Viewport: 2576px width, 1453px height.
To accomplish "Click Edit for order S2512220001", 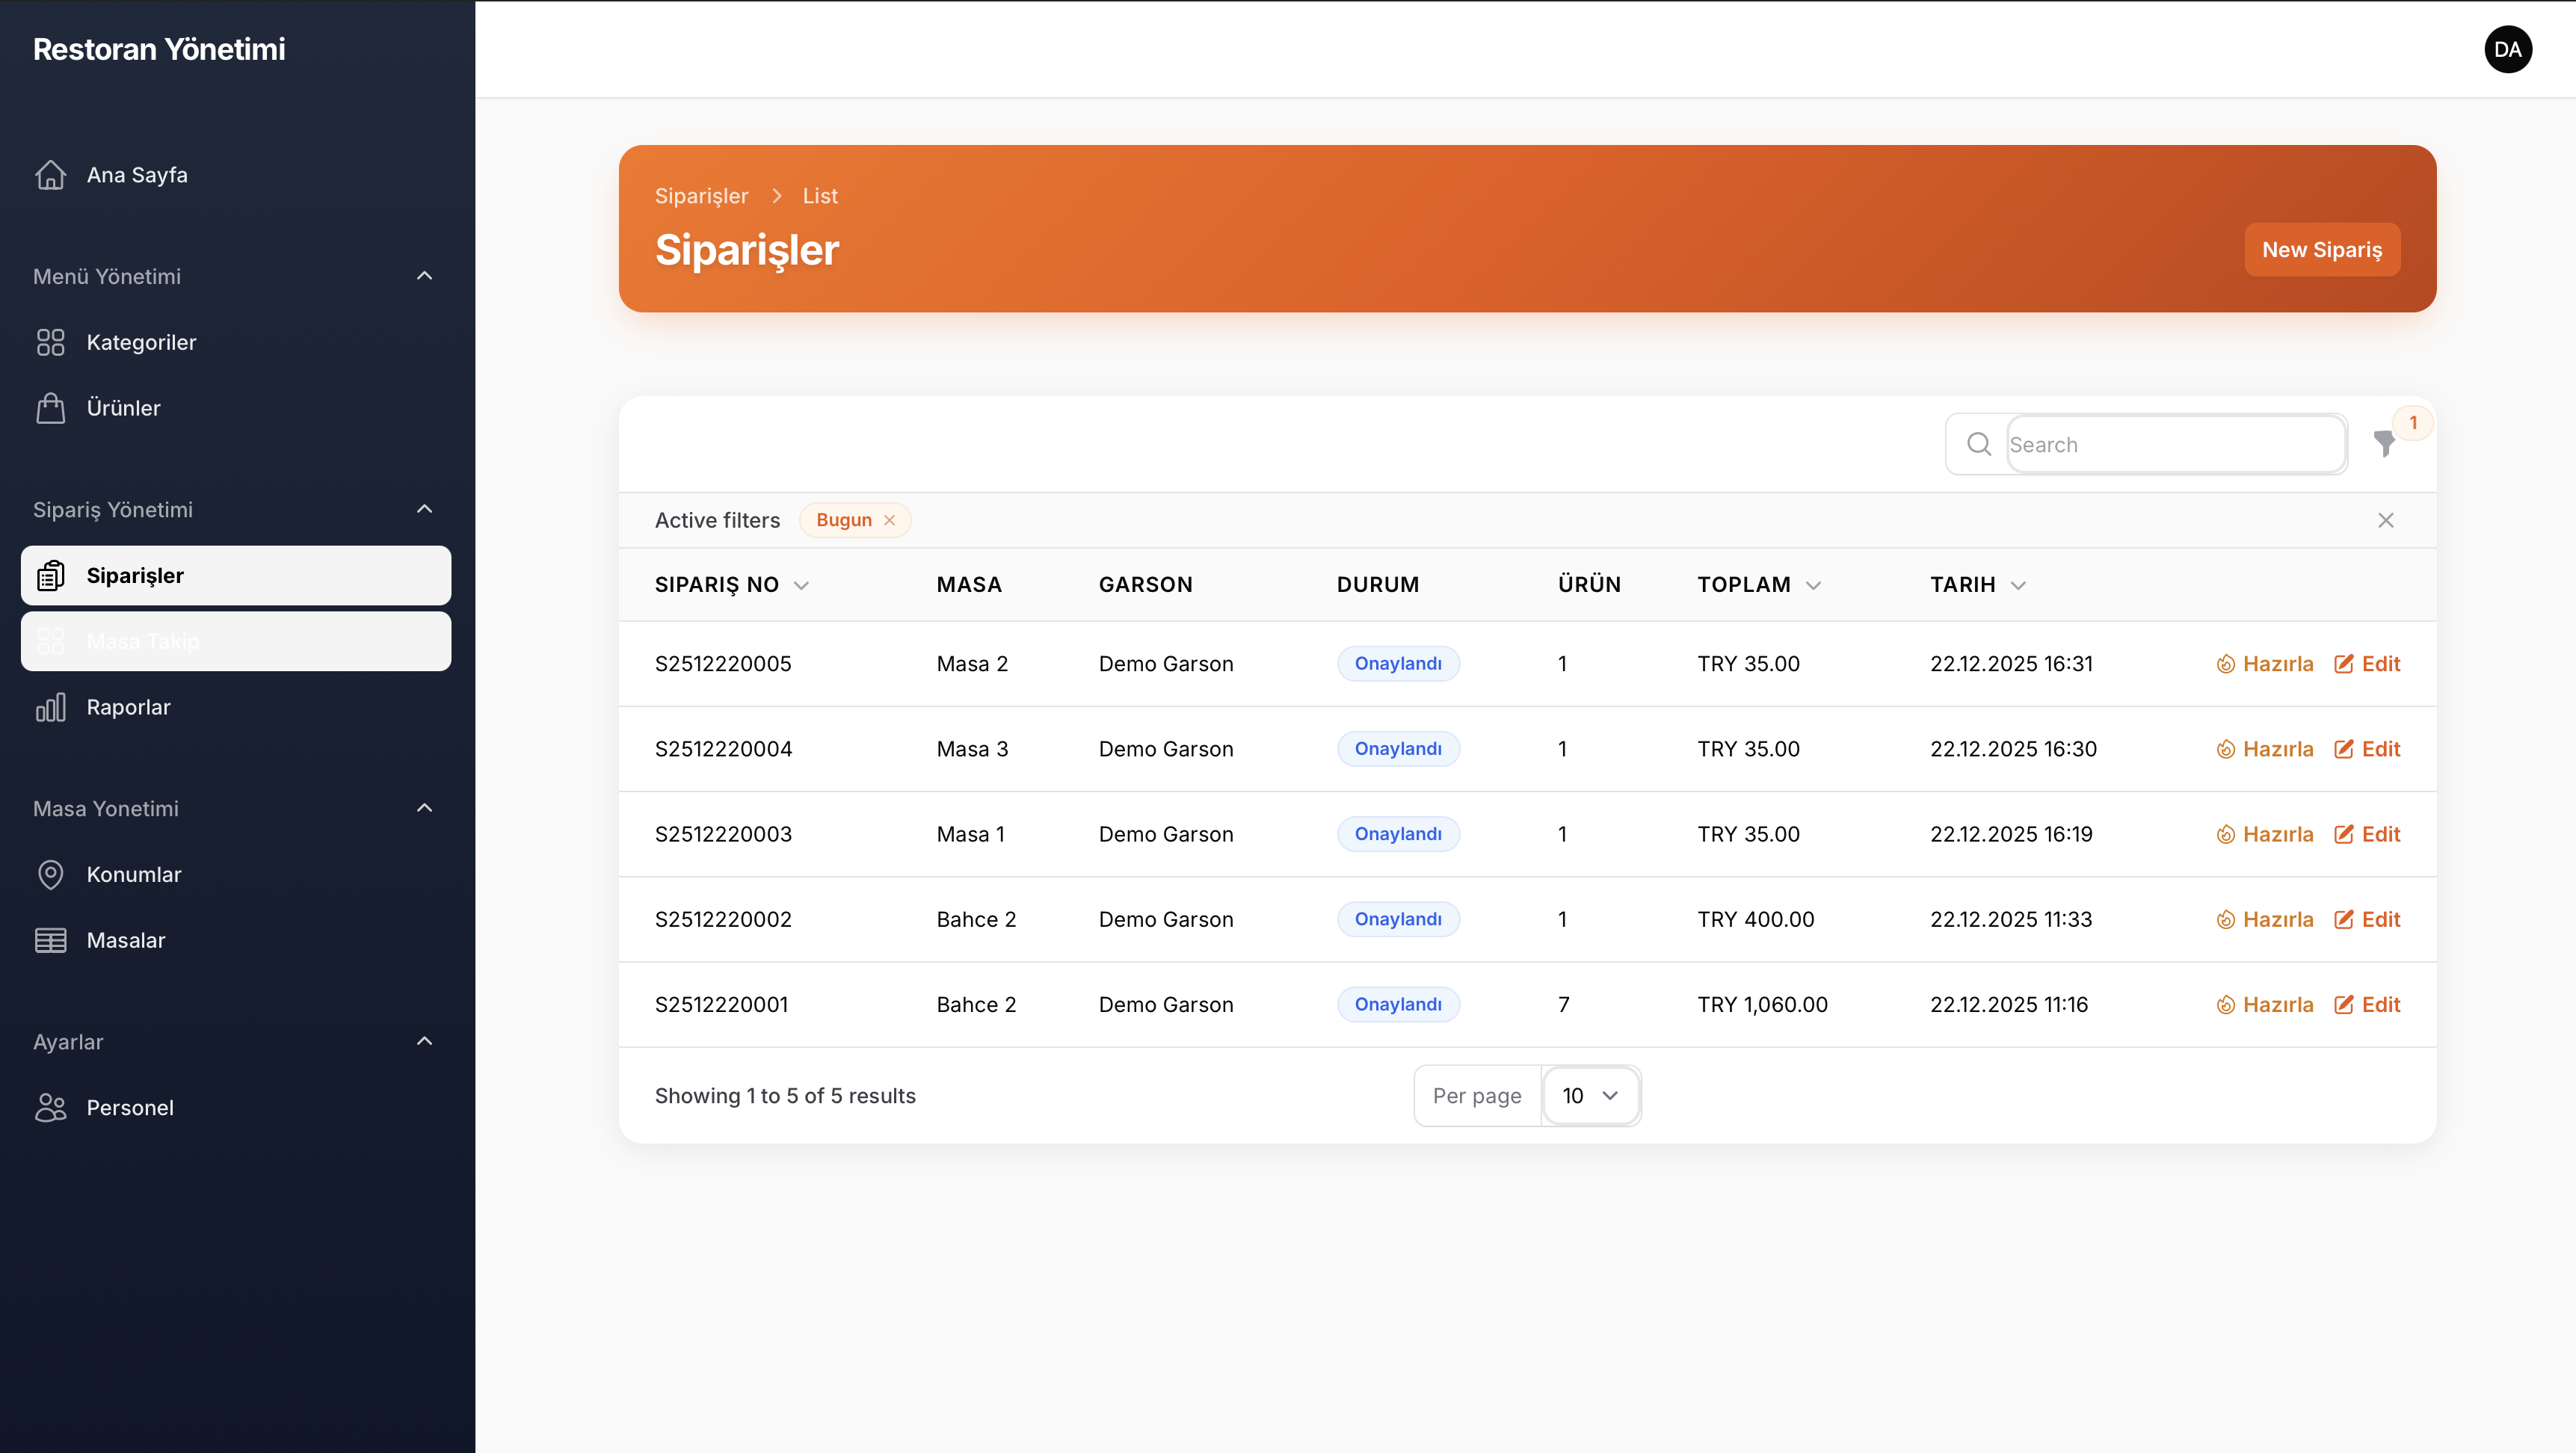I will click(x=2367, y=1004).
